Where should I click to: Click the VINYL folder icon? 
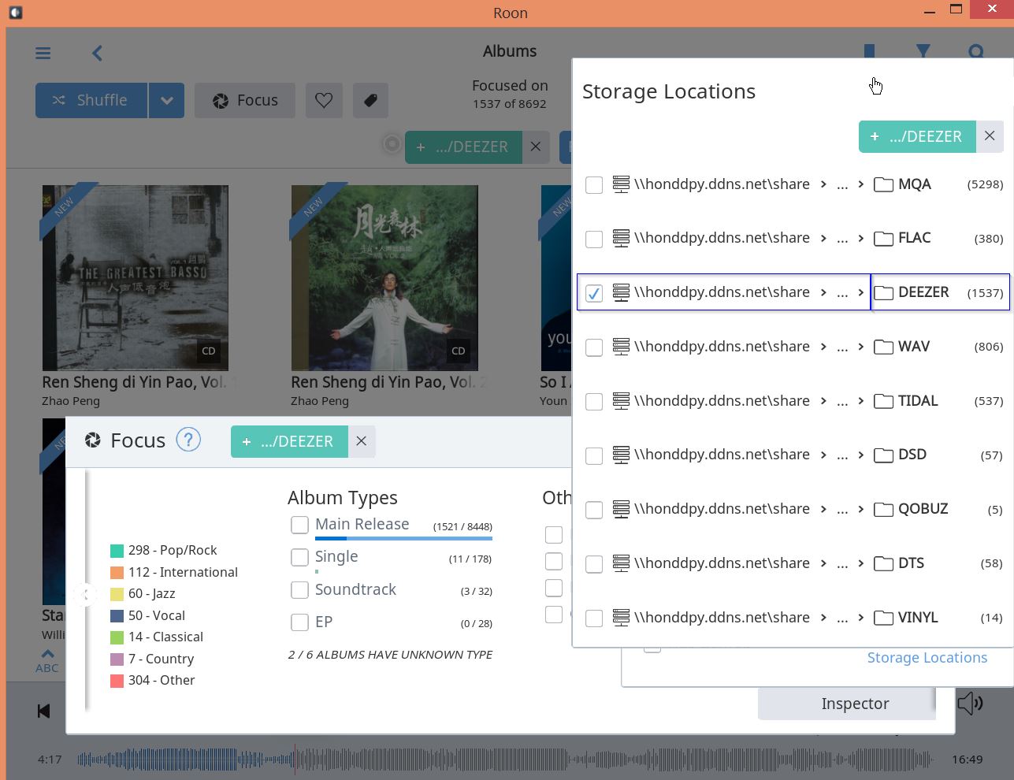click(x=884, y=618)
